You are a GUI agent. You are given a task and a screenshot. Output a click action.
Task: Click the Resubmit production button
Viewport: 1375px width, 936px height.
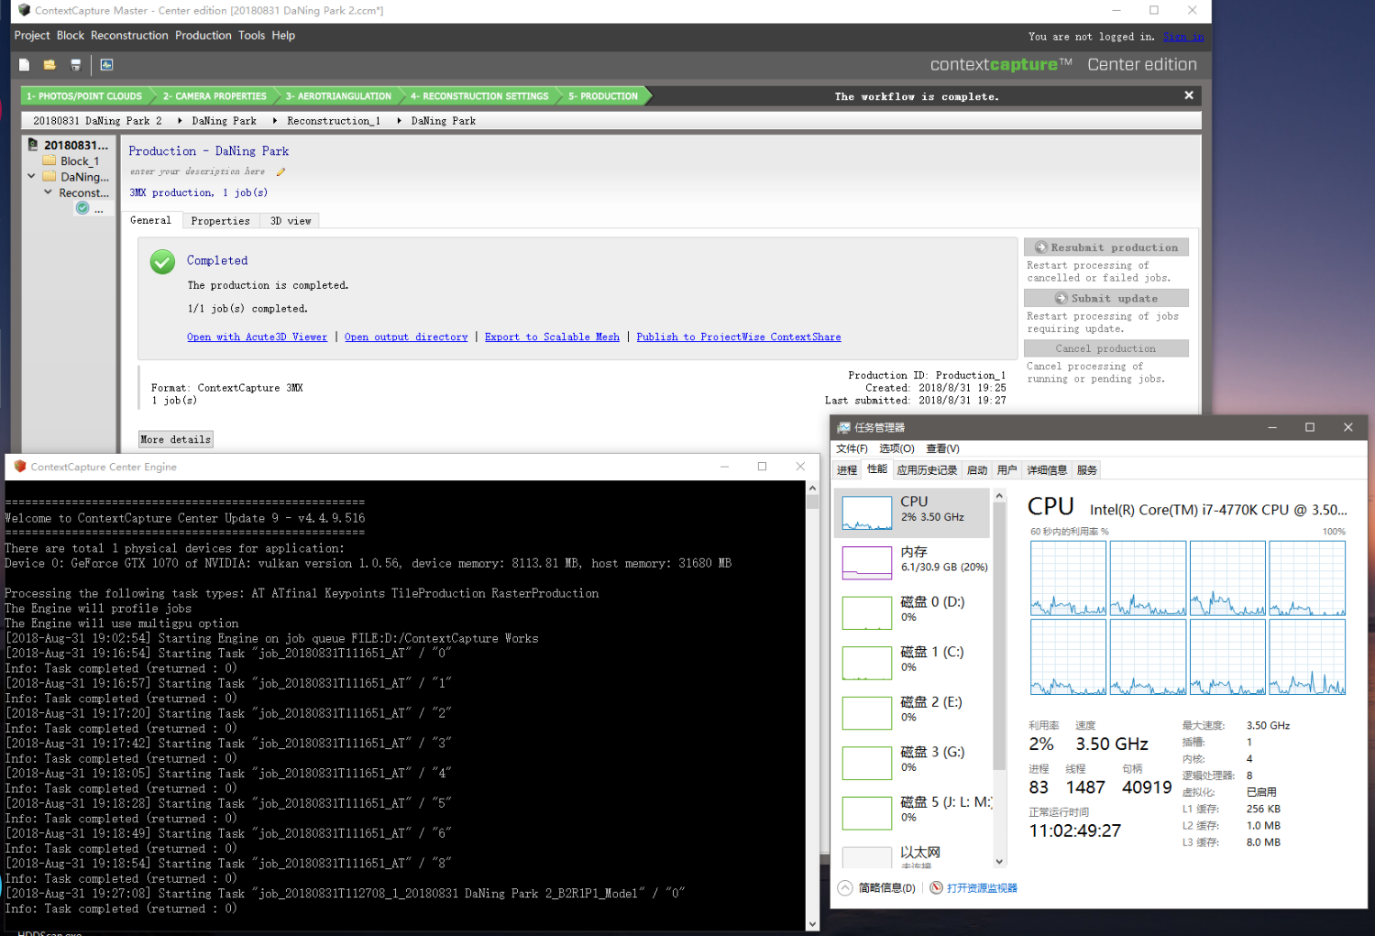1106,248
